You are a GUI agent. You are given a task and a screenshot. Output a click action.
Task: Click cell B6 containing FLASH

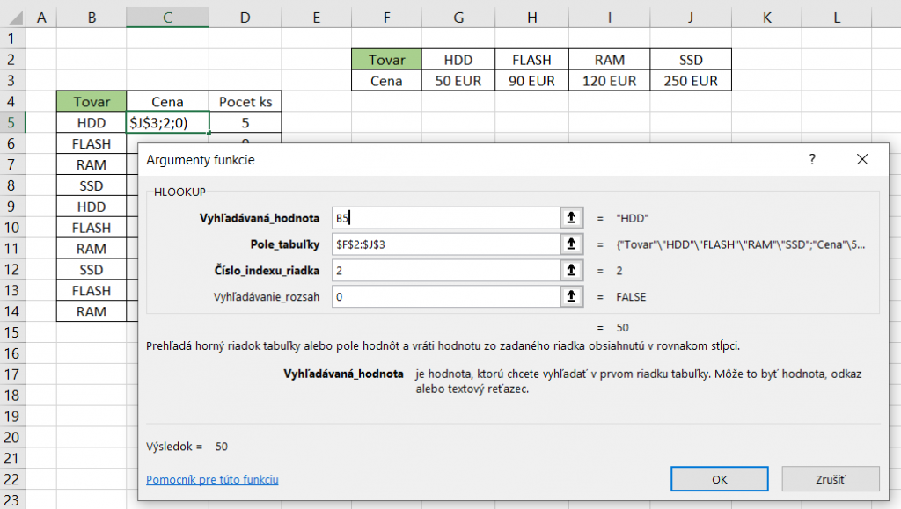pos(92,143)
